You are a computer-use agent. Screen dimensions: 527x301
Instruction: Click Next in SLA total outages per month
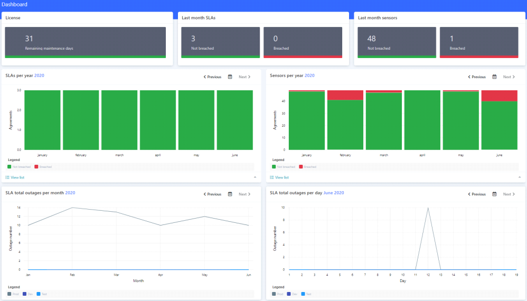pos(244,194)
